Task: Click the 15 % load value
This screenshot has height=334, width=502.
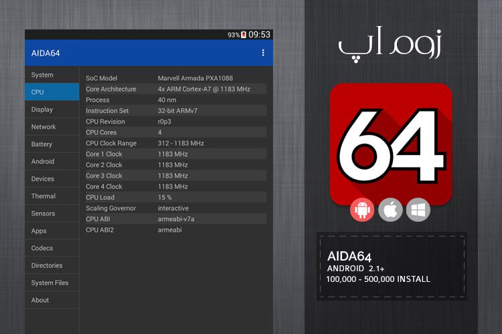Action: (165, 197)
